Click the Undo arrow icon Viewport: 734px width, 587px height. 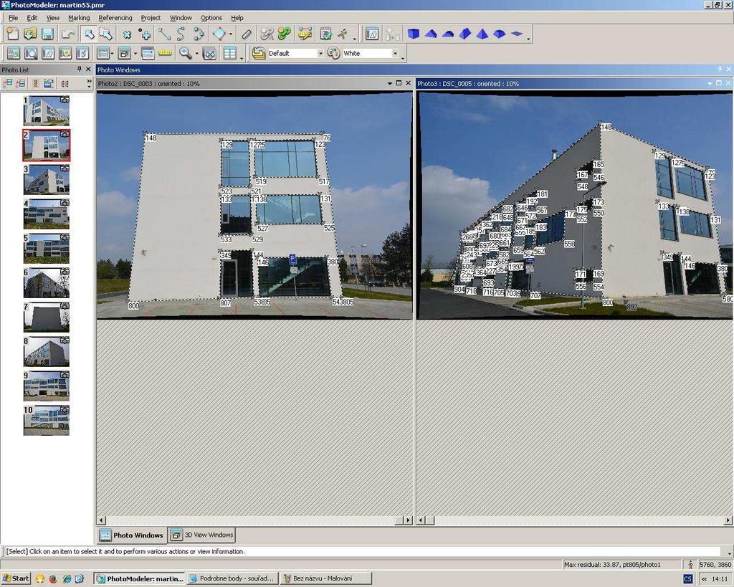click(x=68, y=34)
